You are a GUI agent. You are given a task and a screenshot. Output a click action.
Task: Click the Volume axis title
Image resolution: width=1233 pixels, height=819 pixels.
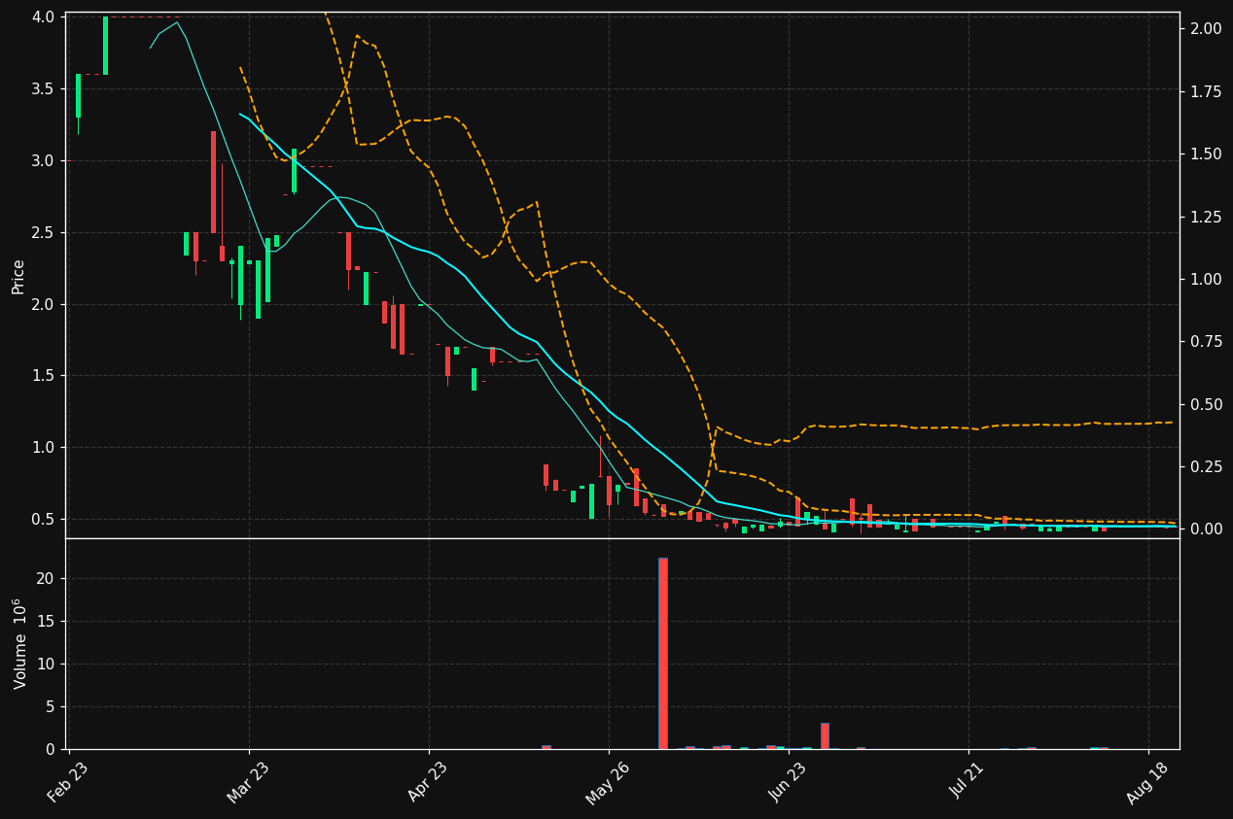[x=19, y=643]
